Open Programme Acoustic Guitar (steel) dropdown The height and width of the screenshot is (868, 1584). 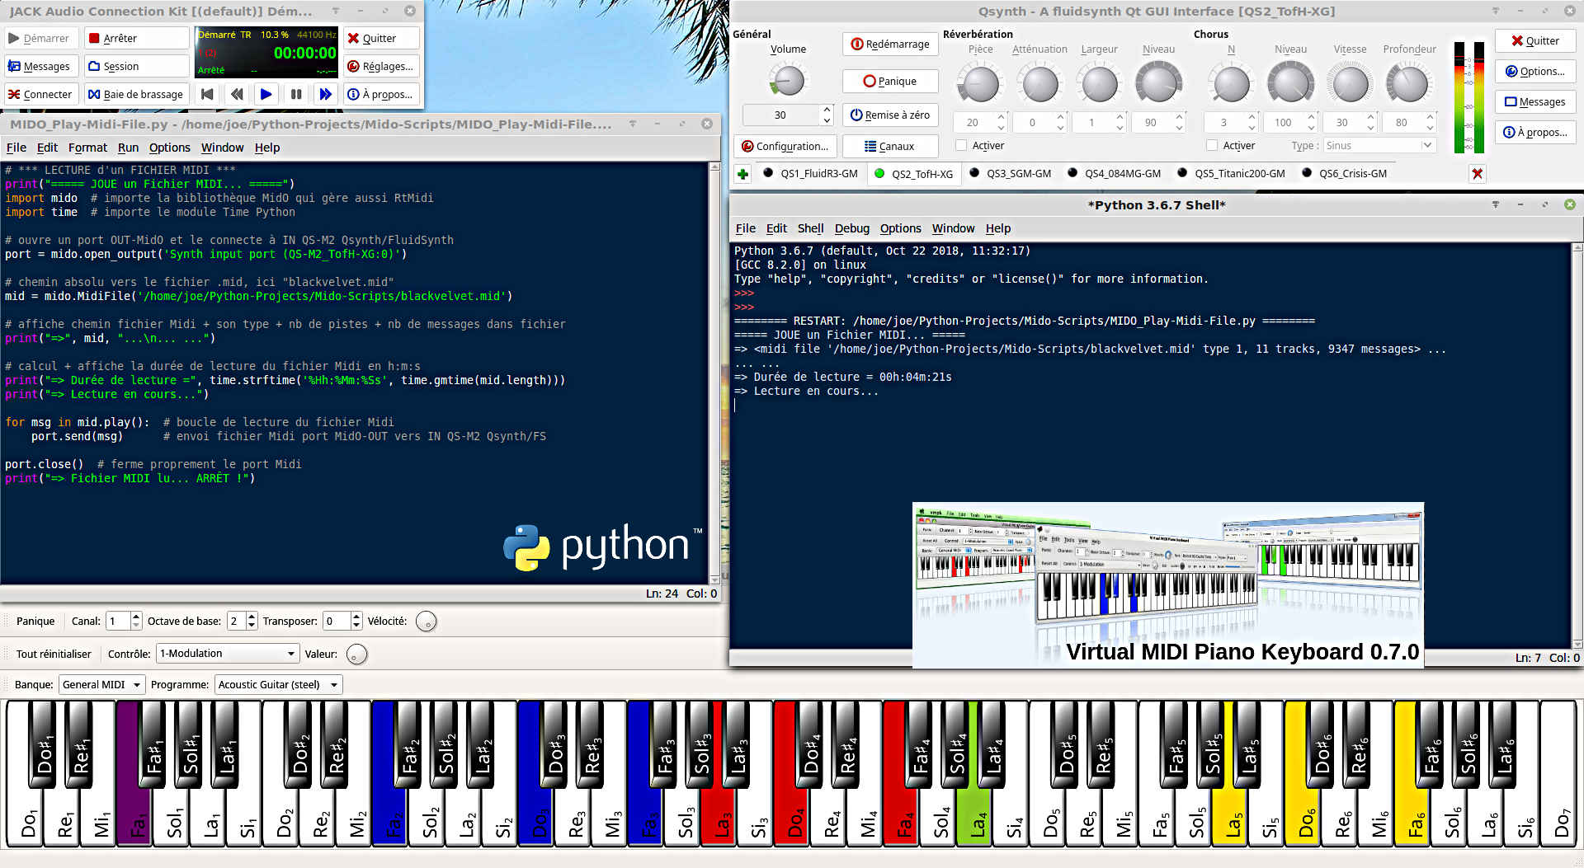click(x=278, y=684)
